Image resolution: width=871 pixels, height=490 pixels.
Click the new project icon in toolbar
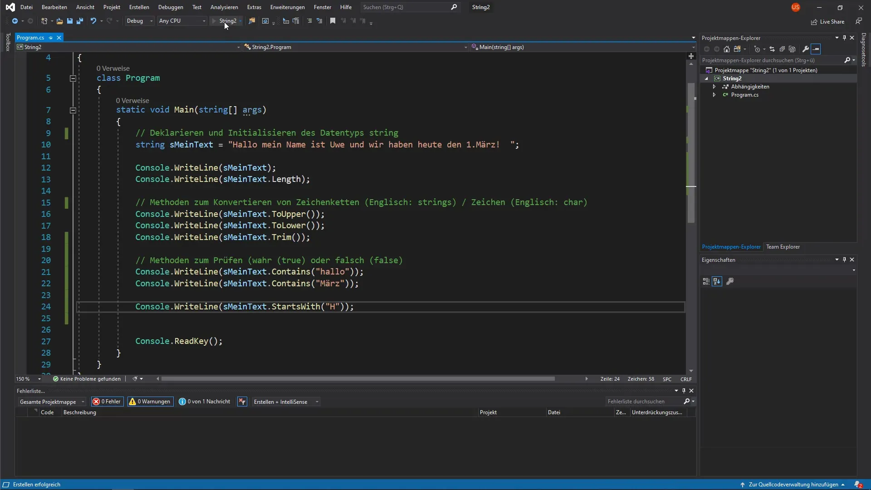pyautogui.click(x=44, y=21)
